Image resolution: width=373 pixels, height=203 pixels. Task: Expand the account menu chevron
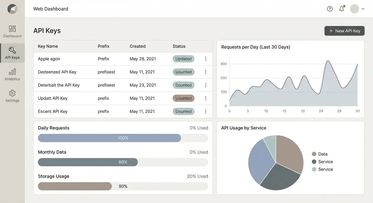point(363,9)
